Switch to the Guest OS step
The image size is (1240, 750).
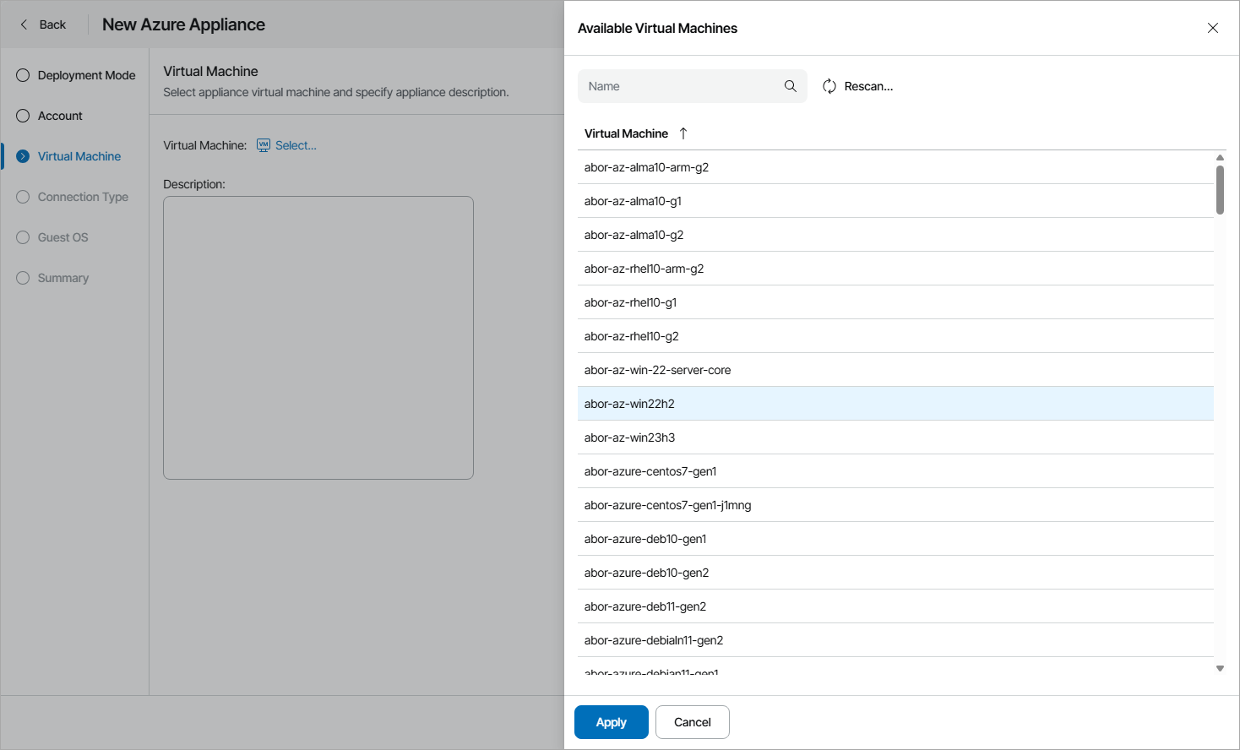(22, 237)
